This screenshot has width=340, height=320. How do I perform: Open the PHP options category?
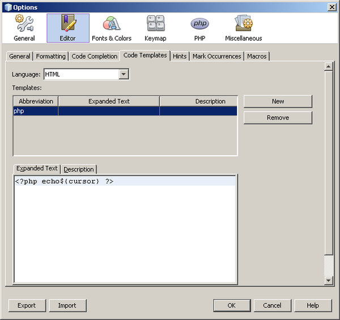click(x=199, y=28)
